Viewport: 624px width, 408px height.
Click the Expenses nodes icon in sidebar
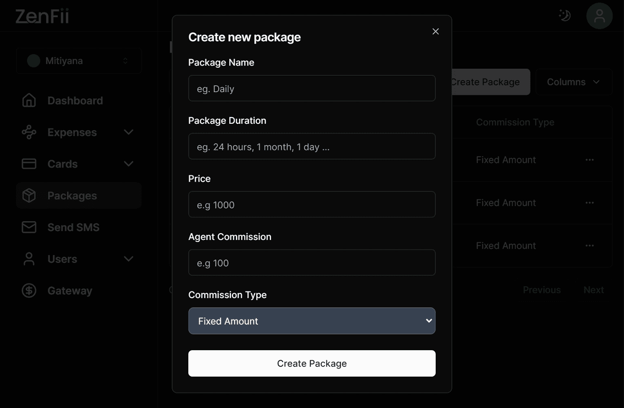29,132
